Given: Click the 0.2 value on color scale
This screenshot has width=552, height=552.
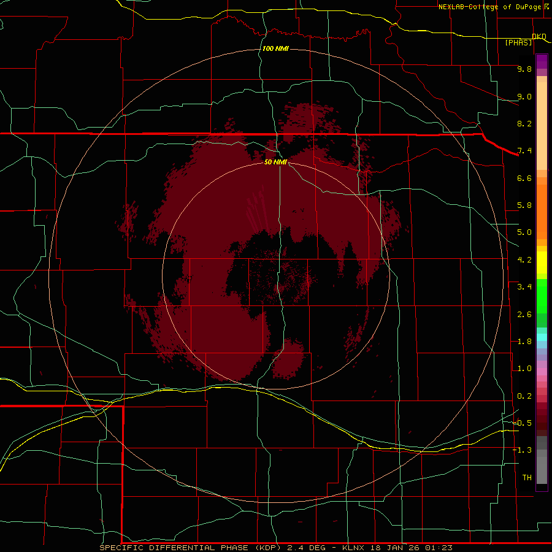Looking at the screenshot, I should [x=524, y=396].
